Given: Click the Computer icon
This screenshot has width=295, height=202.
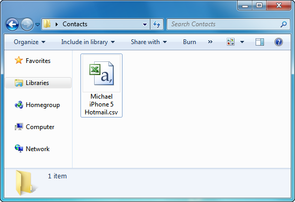Looking at the screenshot, I should (x=19, y=127).
